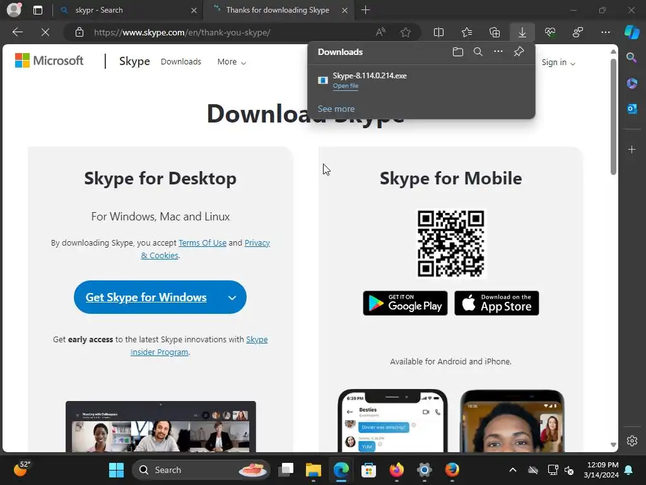Image resolution: width=646 pixels, height=485 pixels.
Task: Activate Read aloud icon in address bar
Action: 380,32
